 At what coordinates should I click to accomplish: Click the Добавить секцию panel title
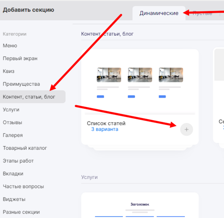click(x=29, y=10)
